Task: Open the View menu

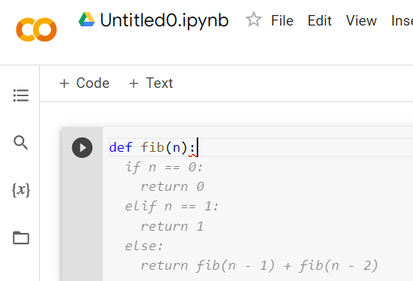Action: point(361,20)
